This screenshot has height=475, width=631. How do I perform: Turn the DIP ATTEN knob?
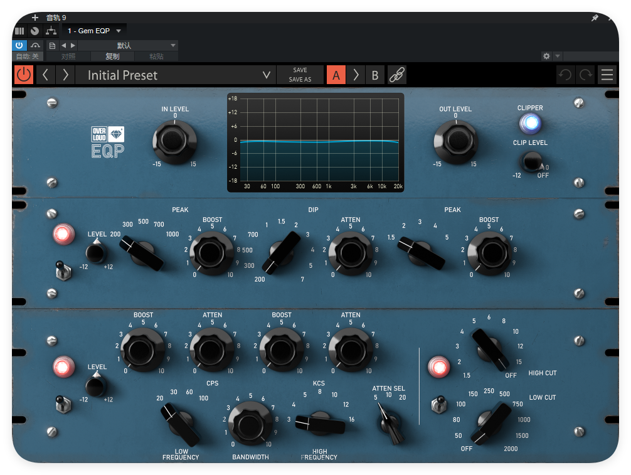[x=350, y=254]
